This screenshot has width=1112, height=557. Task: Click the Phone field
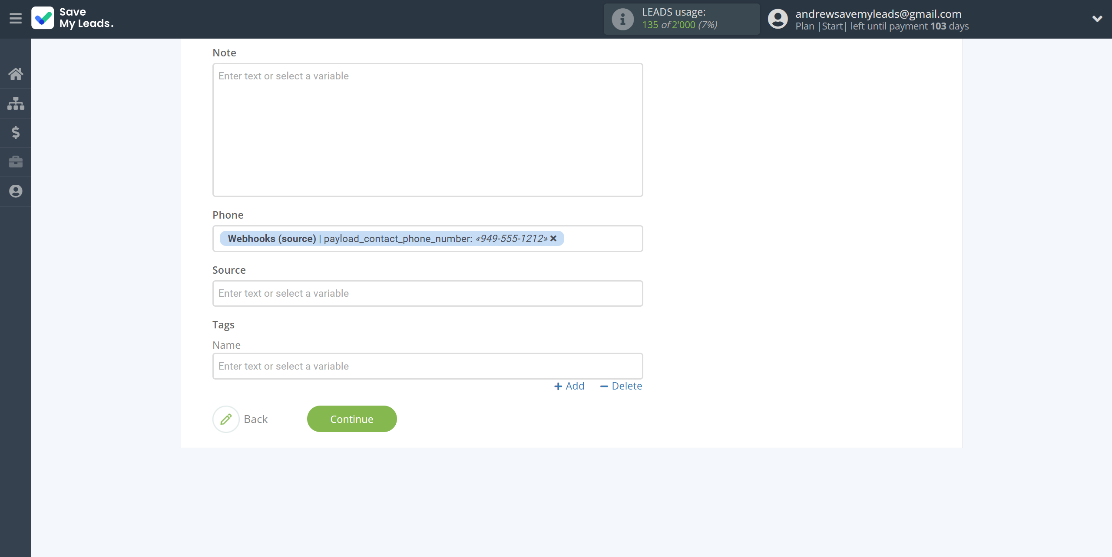tap(427, 239)
